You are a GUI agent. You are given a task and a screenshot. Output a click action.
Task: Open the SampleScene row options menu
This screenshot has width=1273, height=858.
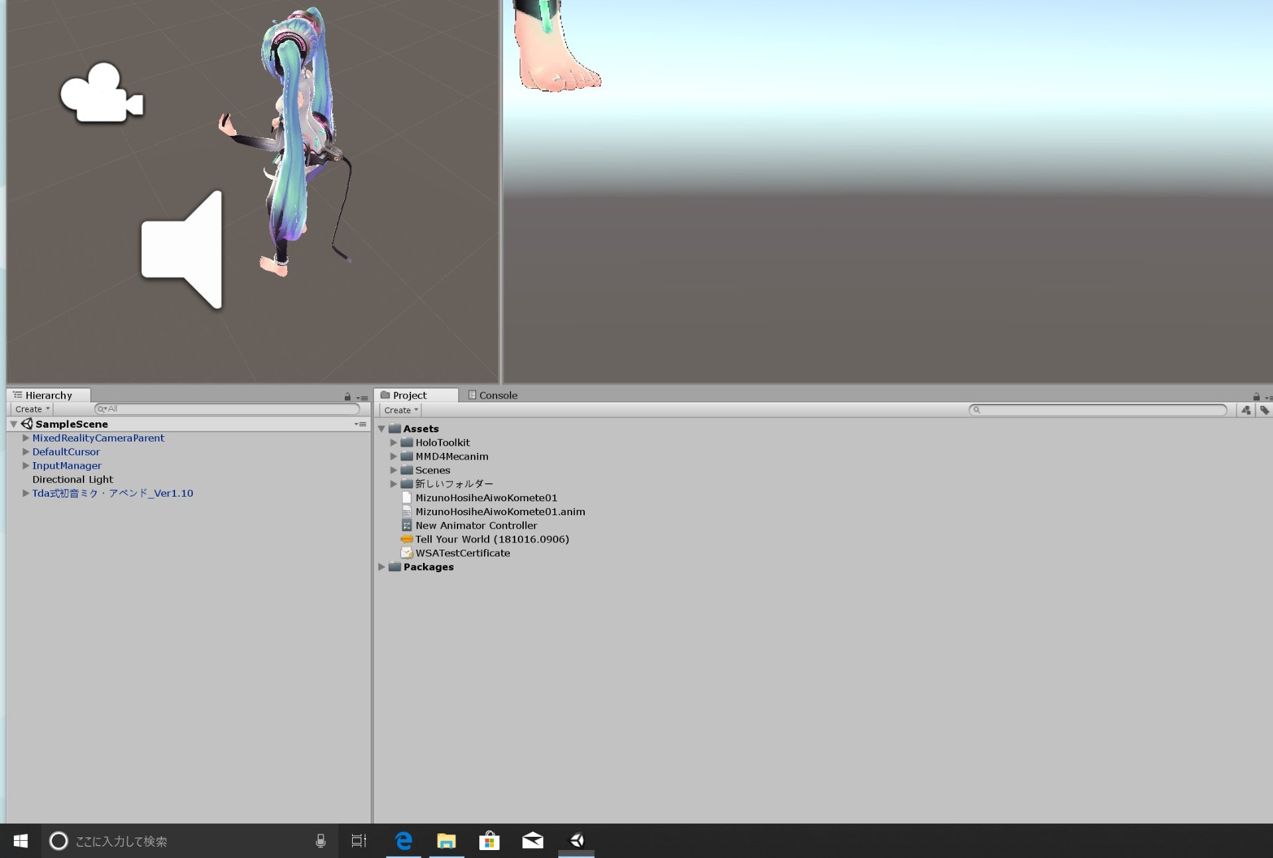(x=361, y=424)
